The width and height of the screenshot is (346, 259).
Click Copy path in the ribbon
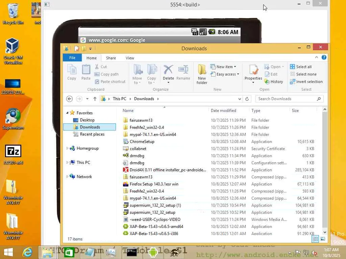click(106, 74)
